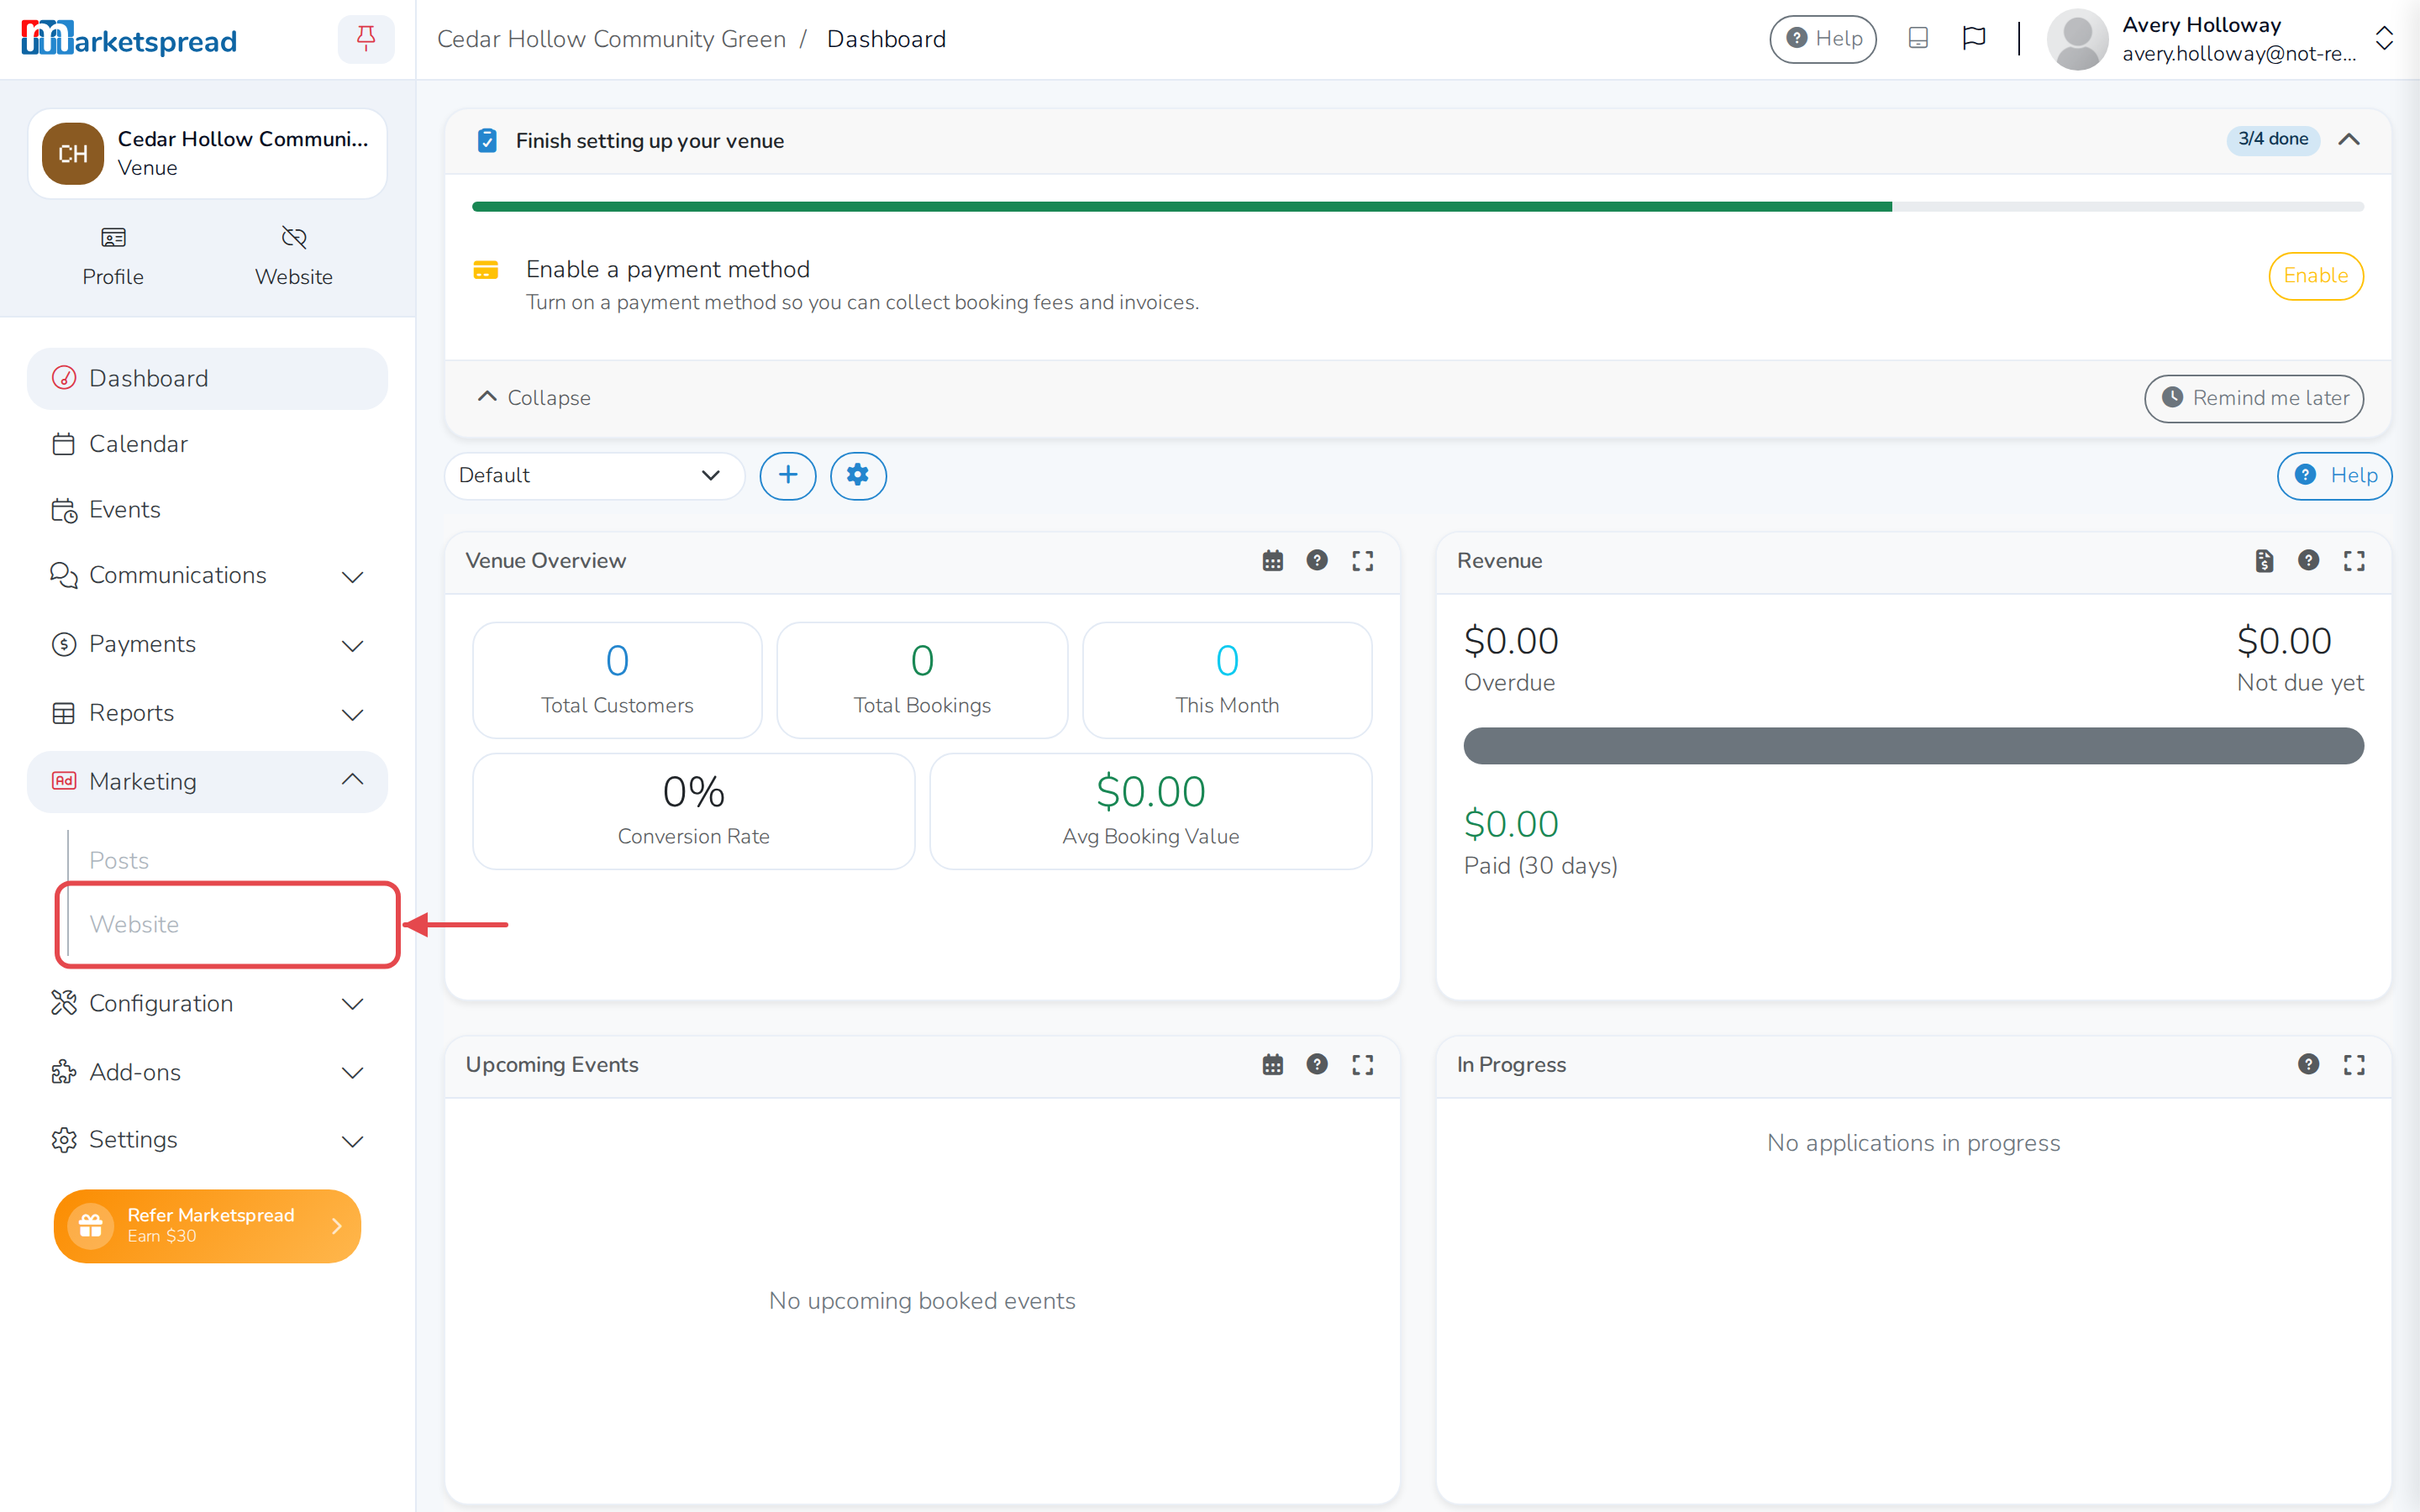Show help for In Progress widget

pyautogui.click(x=2308, y=1064)
